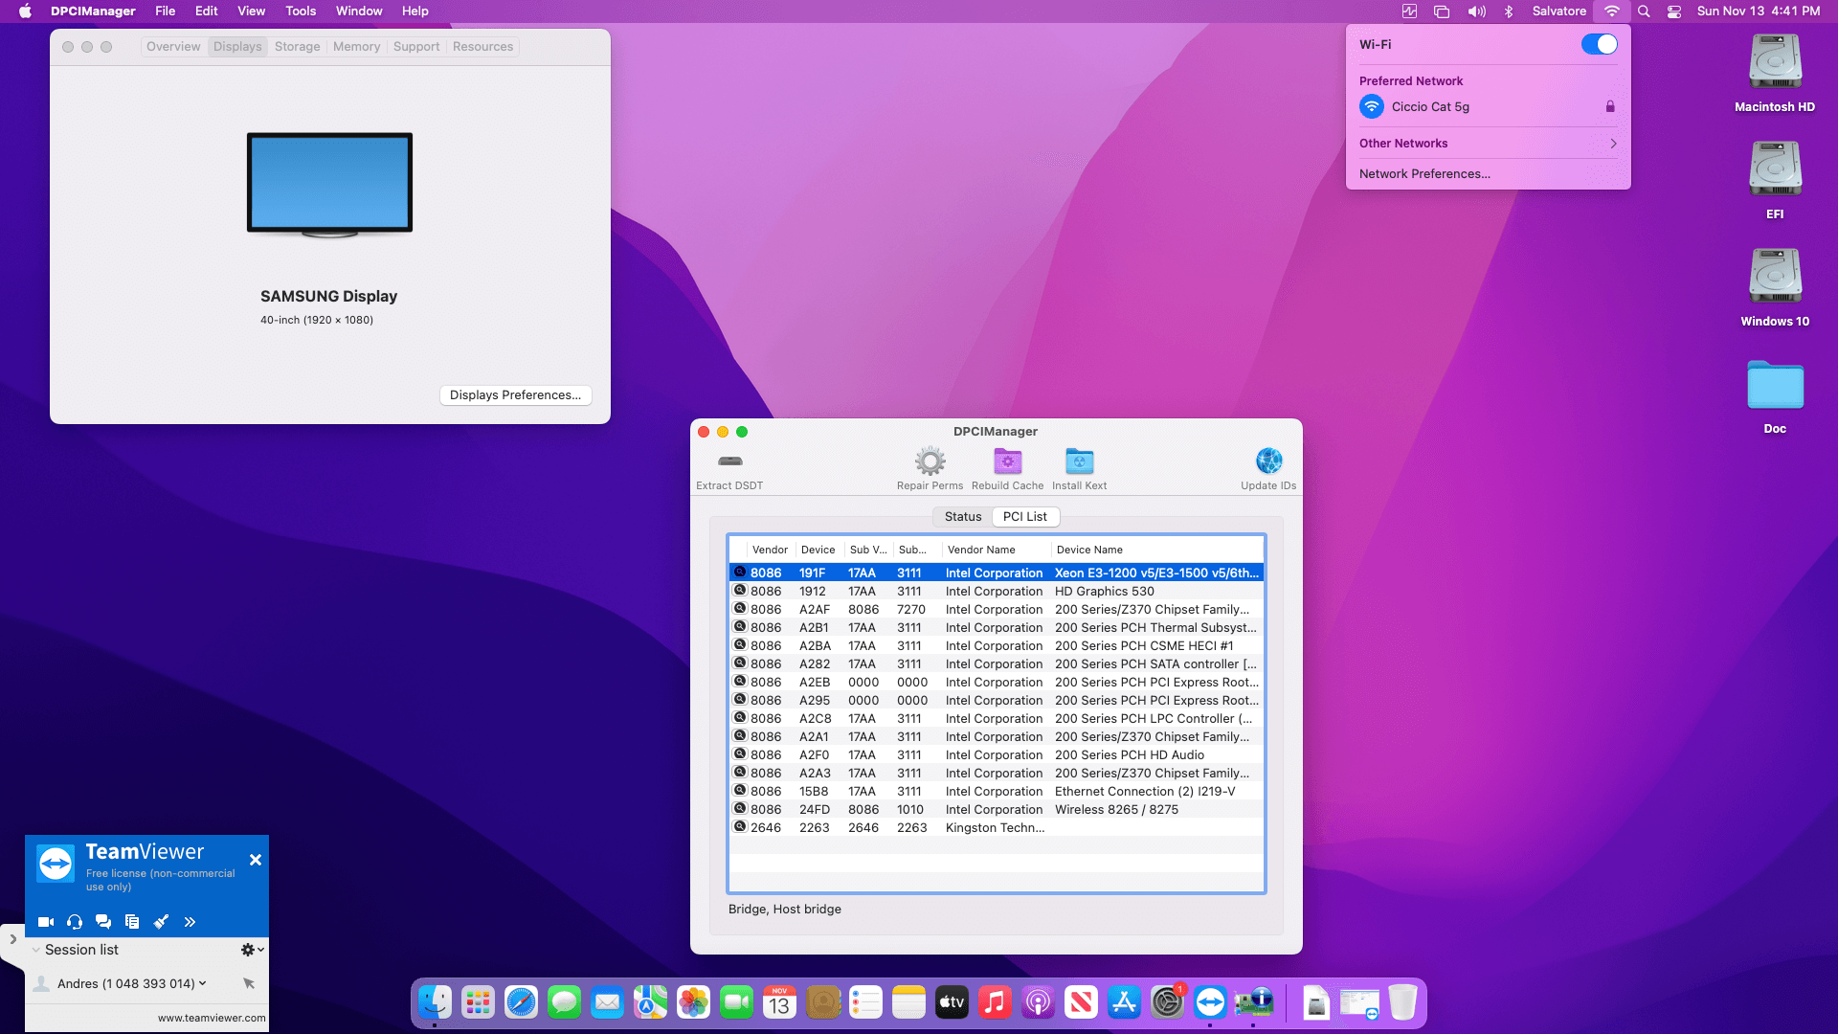
Task: Click the TeamViewer whiteboard brush icon
Action: click(161, 922)
